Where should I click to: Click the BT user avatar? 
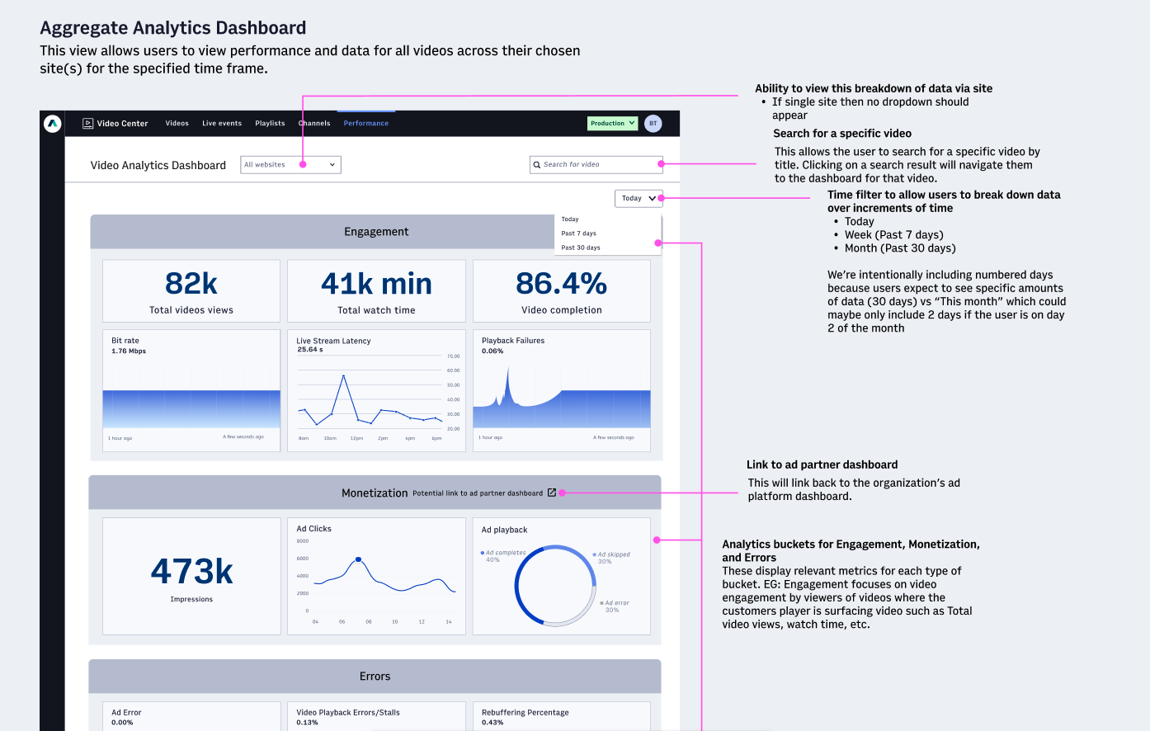pos(653,124)
